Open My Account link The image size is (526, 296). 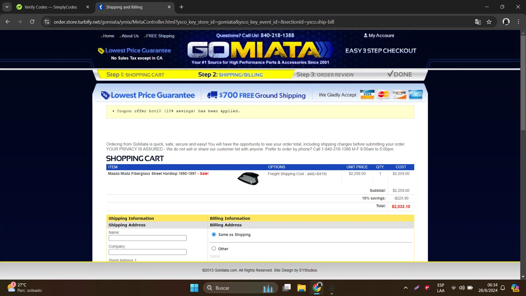pos(379,35)
